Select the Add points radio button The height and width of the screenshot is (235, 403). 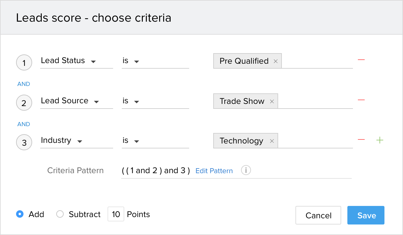coord(20,214)
